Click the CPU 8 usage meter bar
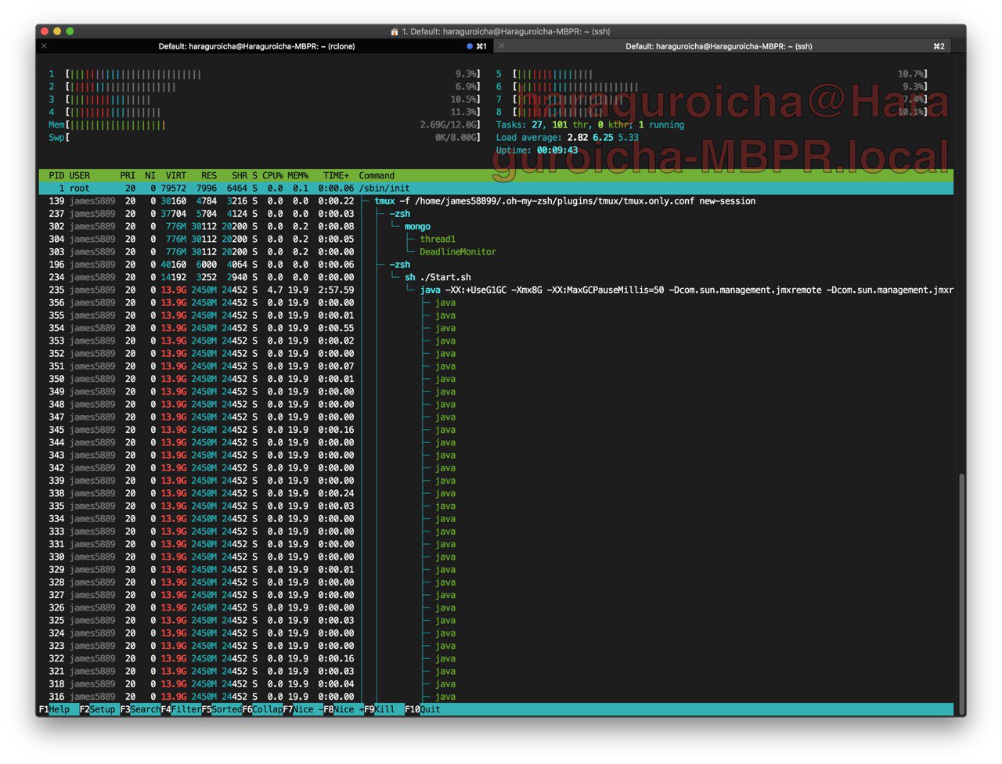The height and width of the screenshot is (764, 1002). click(720, 112)
